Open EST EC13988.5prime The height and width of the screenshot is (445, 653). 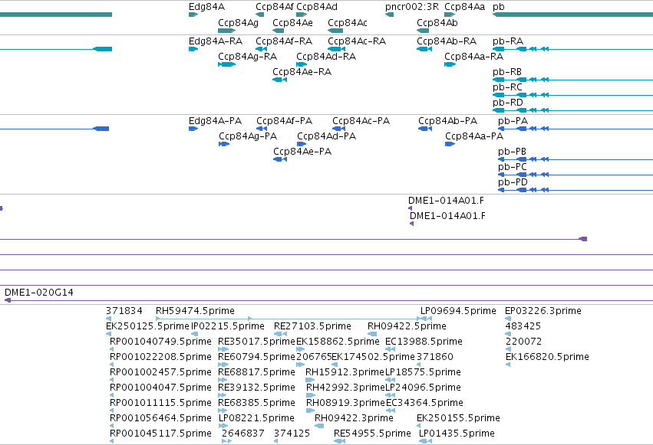[424, 342]
